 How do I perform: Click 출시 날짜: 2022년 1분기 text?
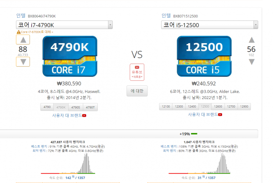click(205, 98)
